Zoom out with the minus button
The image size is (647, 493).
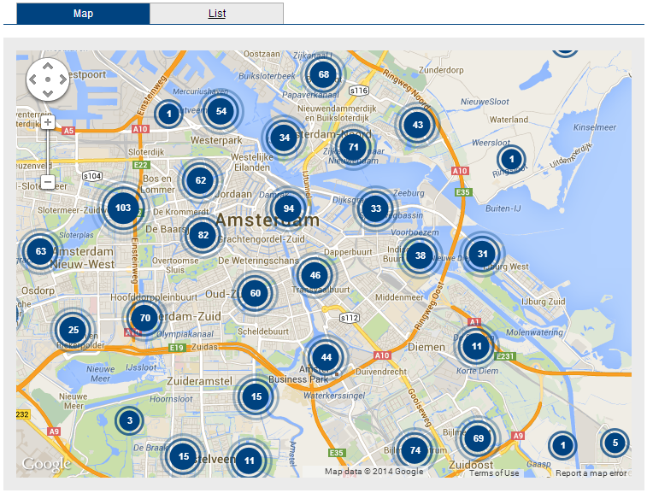tap(48, 182)
